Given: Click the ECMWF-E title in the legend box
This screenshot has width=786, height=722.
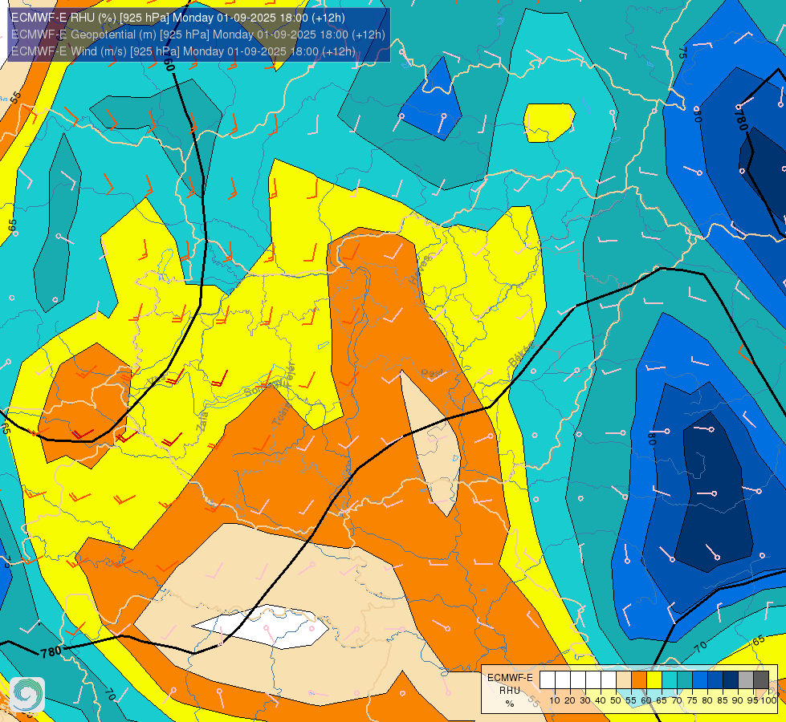Looking at the screenshot, I should click(x=510, y=677).
